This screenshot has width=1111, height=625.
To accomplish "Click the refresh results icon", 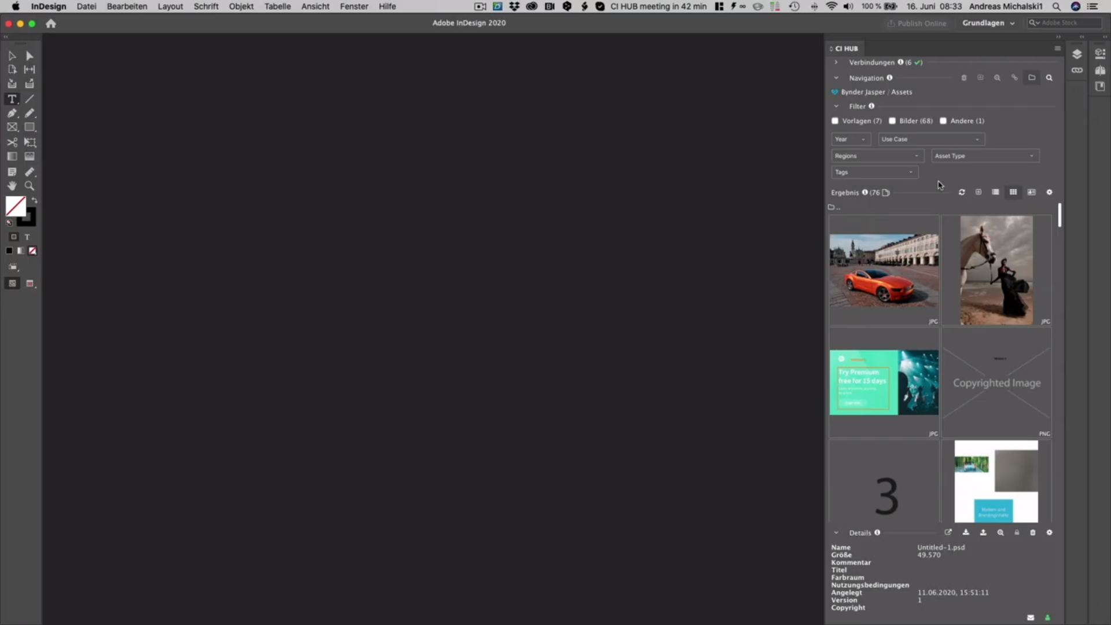I will click(962, 192).
